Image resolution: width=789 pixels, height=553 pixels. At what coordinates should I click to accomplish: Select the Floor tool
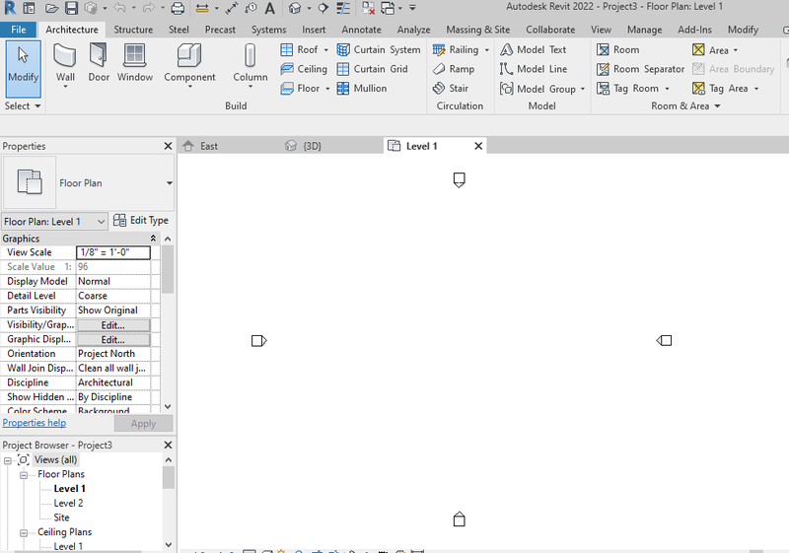300,89
